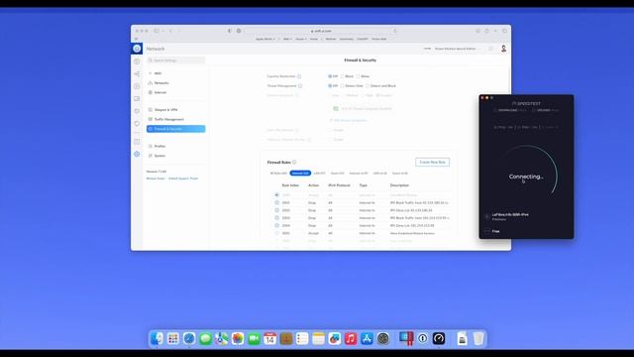Click the Safari address bar
The height and width of the screenshot is (357, 634).
[321, 31]
